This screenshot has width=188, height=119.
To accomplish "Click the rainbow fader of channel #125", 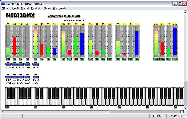I will click(x=156, y=42).
